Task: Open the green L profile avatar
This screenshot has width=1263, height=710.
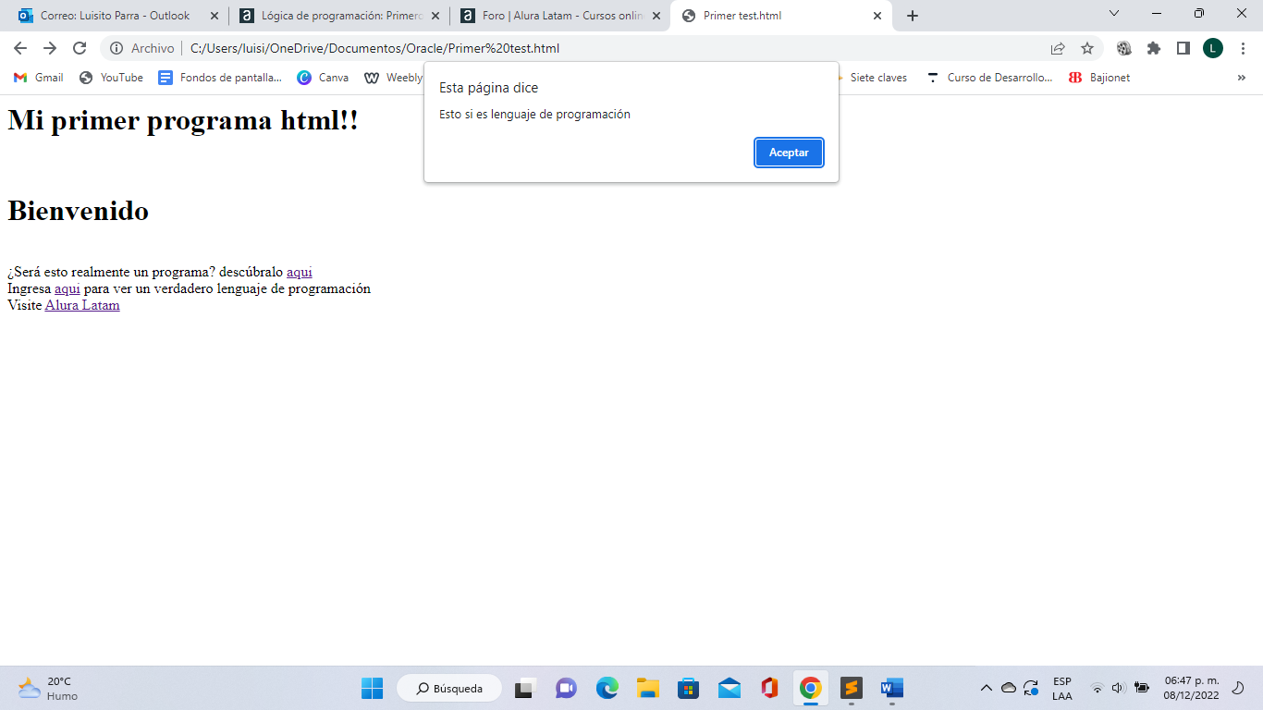Action: click(1213, 48)
